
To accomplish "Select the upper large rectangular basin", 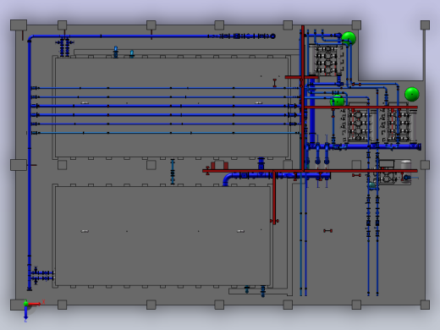I will (x=171, y=107).
